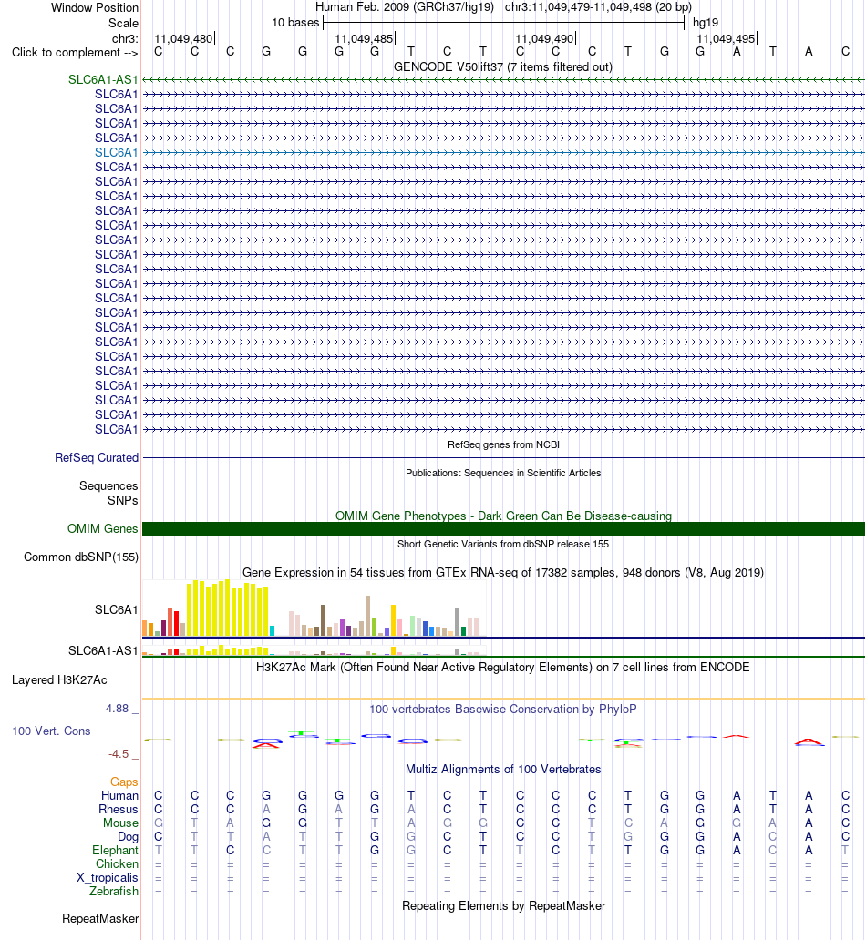Click the '100 Vert. Cons' track label
866x940 pixels.
[x=52, y=731]
